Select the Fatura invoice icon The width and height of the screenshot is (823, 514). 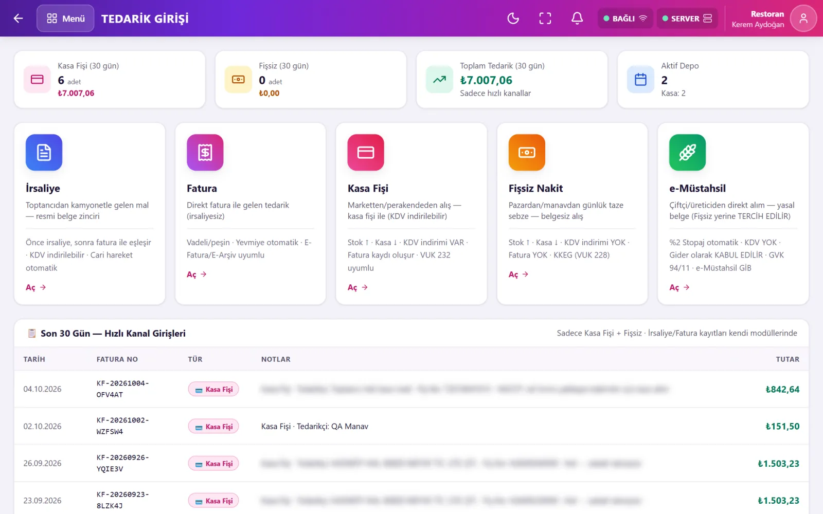click(205, 152)
